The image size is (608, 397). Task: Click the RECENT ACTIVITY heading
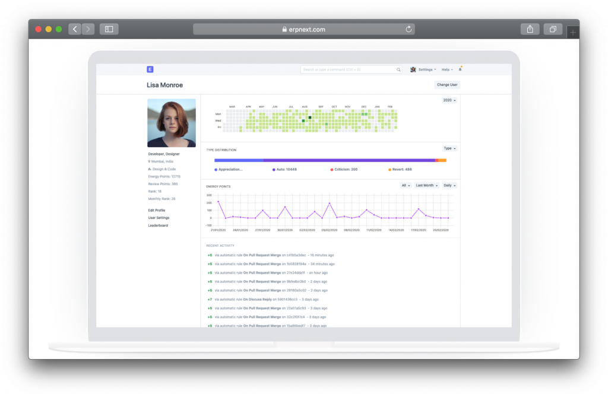pos(220,246)
